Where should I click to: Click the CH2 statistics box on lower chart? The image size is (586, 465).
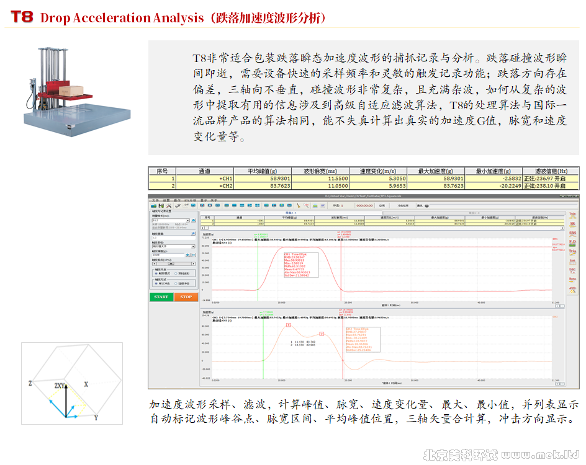[363, 340]
